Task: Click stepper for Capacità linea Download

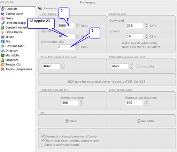Action: [x=147, y=26]
